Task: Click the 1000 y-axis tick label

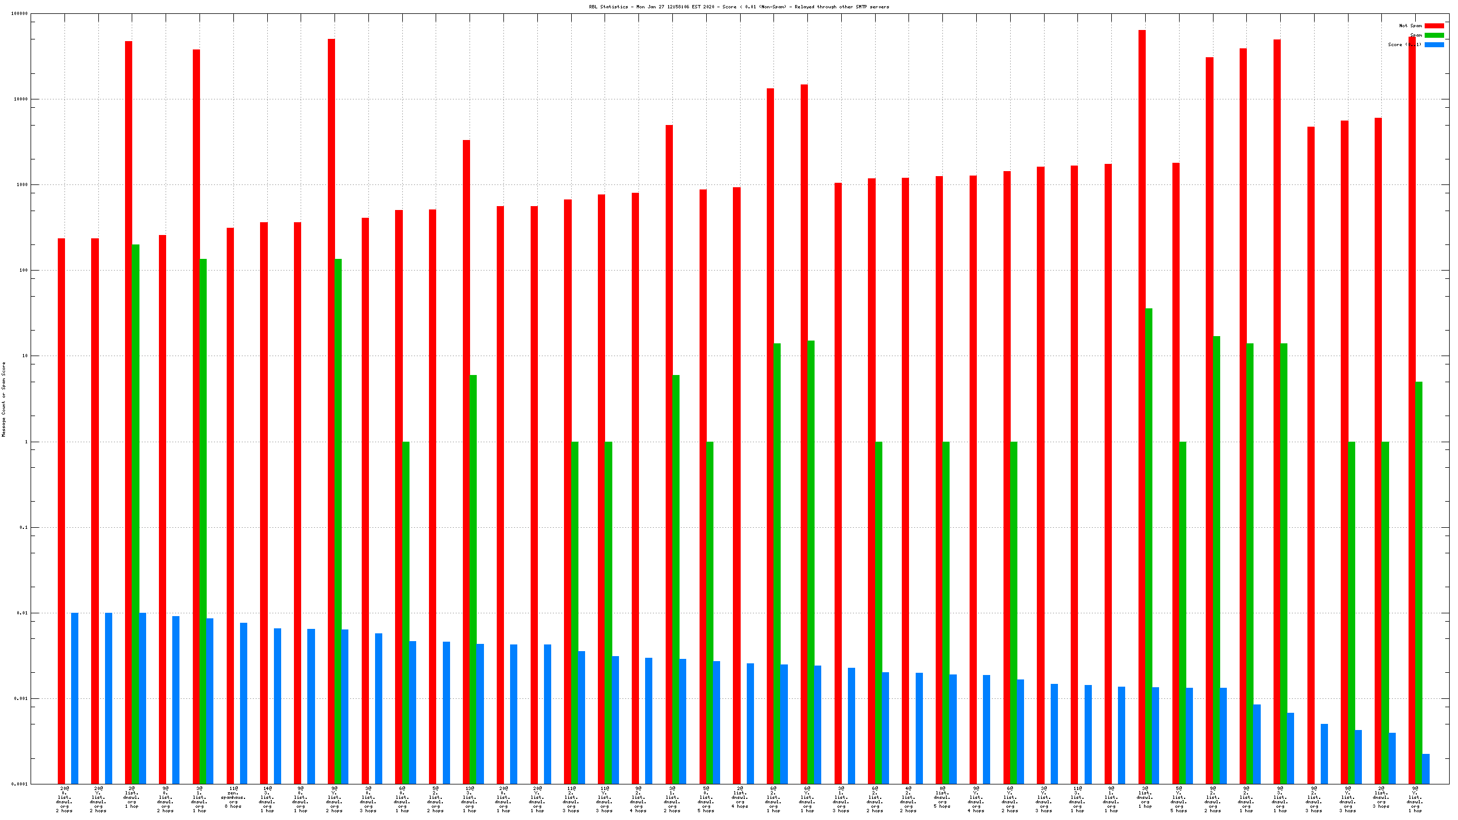Action: tap(22, 185)
